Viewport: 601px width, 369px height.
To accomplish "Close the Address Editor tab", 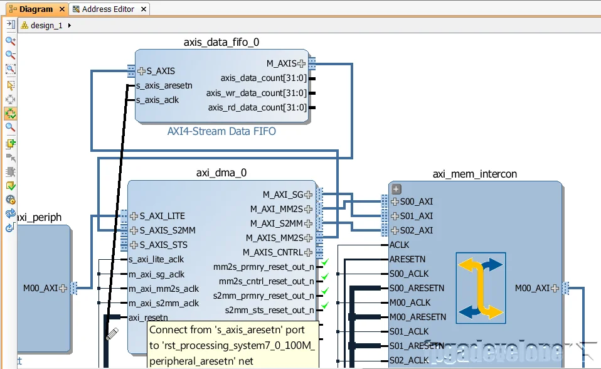I will [x=144, y=9].
